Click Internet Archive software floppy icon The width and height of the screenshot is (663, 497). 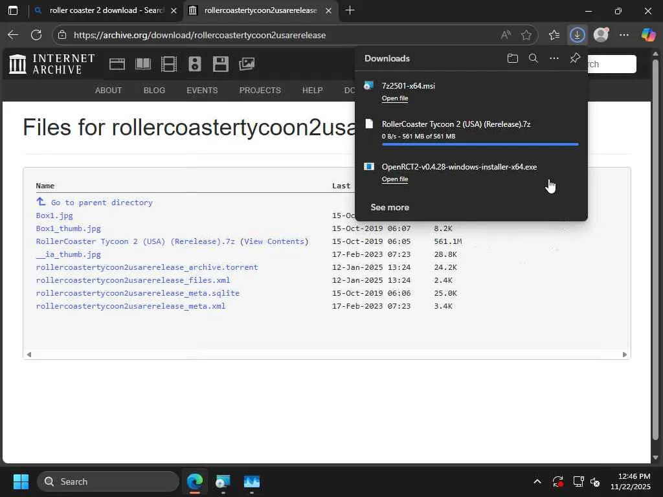click(x=221, y=63)
